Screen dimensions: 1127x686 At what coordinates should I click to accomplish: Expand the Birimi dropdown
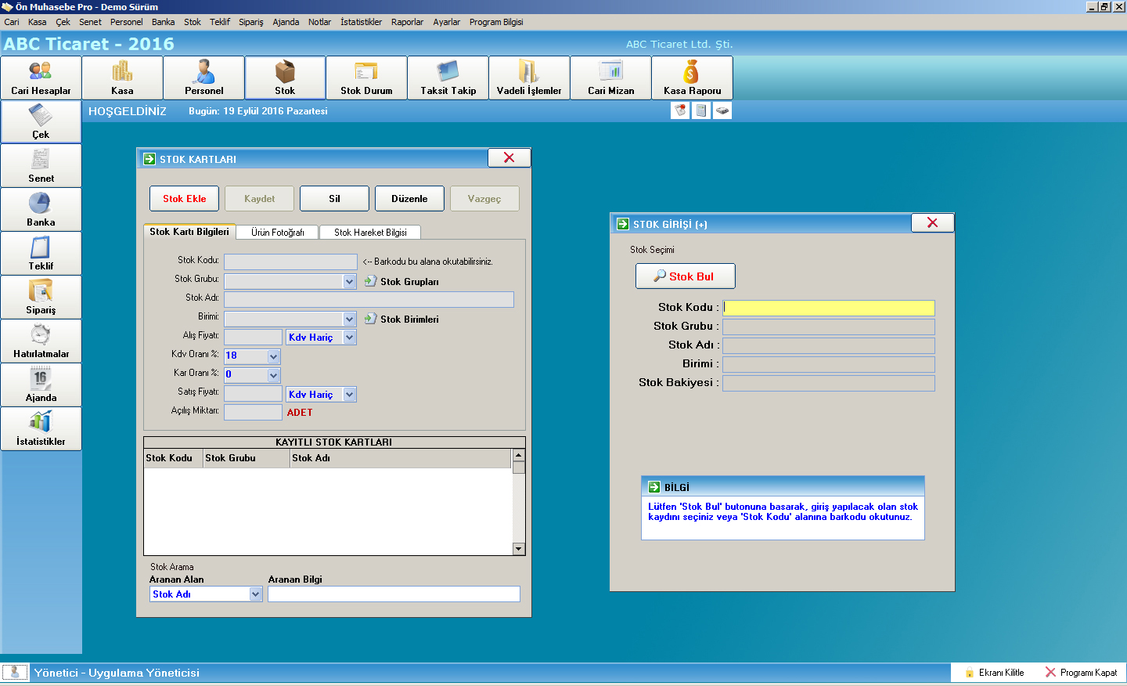click(x=350, y=319)
